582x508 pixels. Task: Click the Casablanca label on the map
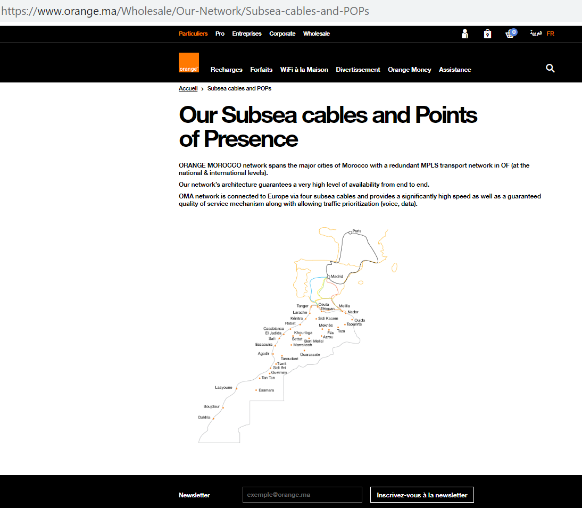[x=273, y=328]
